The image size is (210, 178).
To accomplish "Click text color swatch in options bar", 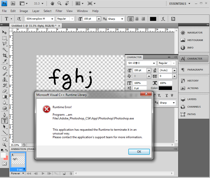I will coord(153,19).
